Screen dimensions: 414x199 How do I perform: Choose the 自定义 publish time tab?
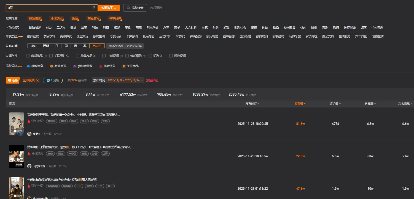click(97, 46)
